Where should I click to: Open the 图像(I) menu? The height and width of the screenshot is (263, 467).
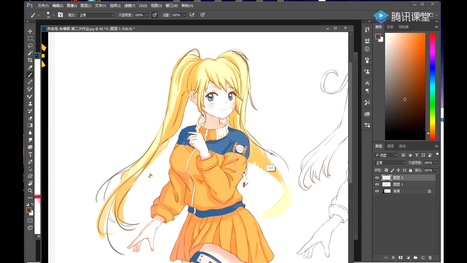[x=72, y=6]
